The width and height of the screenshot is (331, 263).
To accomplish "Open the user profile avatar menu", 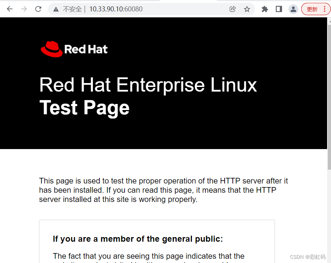I will click(293, 9).
